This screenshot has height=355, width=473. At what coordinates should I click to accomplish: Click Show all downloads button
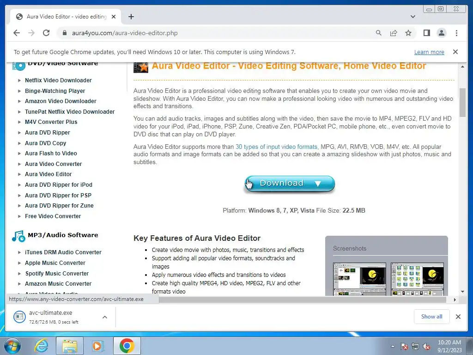tap(432, 316)
